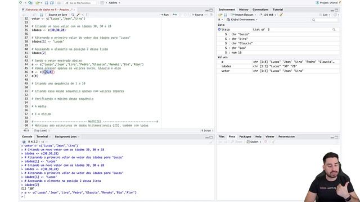Open the (Top Level) scope selector
The width and height of the screenshot is (360, 202).
[x=42, y=131]
